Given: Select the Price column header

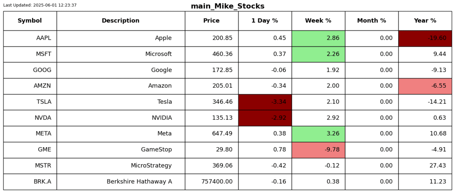Looking at the screenshot, I should (x=211, y=21).
